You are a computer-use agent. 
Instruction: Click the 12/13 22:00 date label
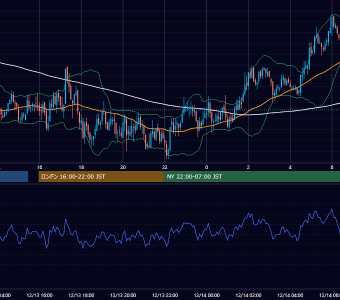(x=165, y=295)
